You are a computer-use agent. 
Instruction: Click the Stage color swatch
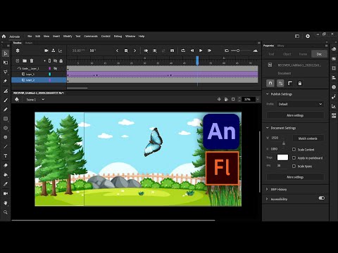pos(282,157)
